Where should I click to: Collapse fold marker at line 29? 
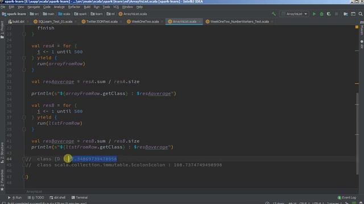tap(24, 70)
